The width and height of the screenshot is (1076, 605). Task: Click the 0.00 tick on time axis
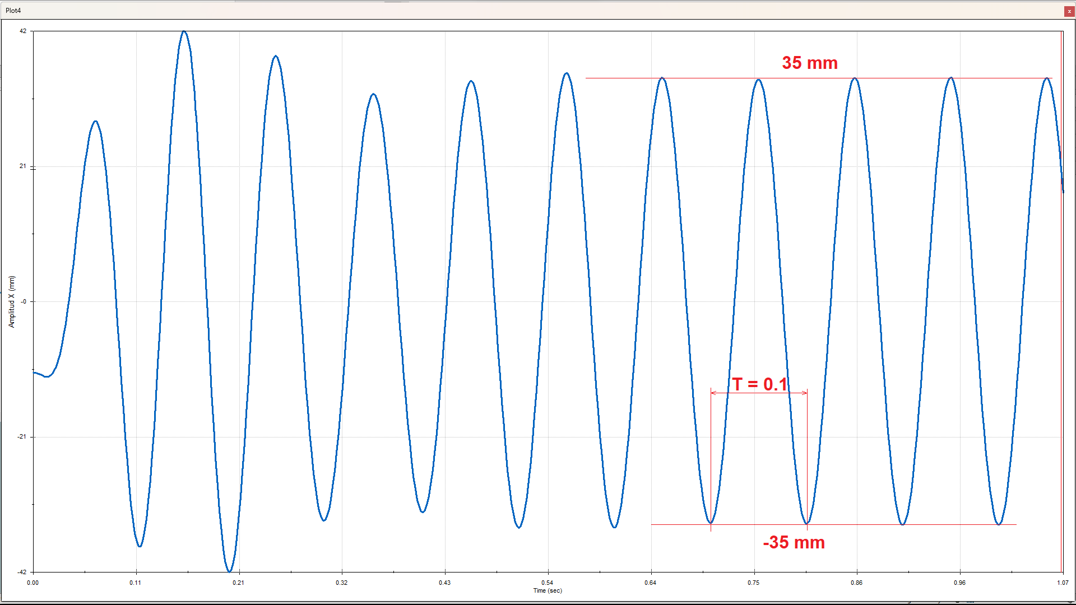[33, 583]
